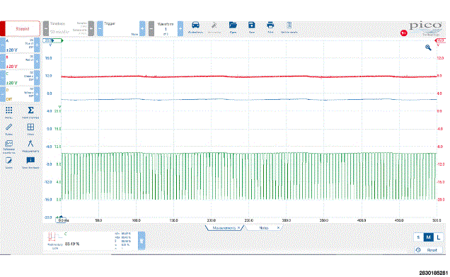Select the L size option

[x=438, y=237]
